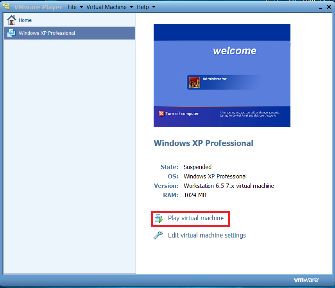Image resolution: width=335 pixels, height=288 pixels.
Task: Click Administrator account name in preview
Action: 215,79
